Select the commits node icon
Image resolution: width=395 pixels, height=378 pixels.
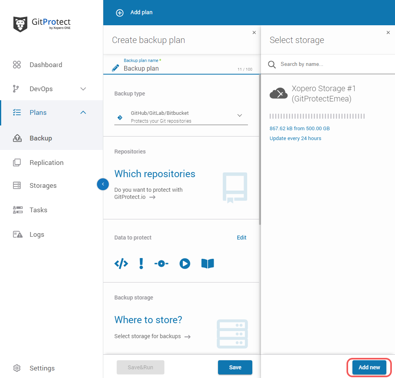162,264
